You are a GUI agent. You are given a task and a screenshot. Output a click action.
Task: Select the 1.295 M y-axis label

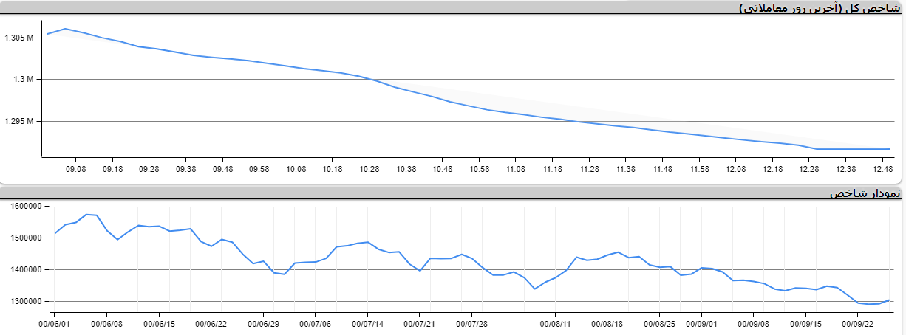coord(20,121)
